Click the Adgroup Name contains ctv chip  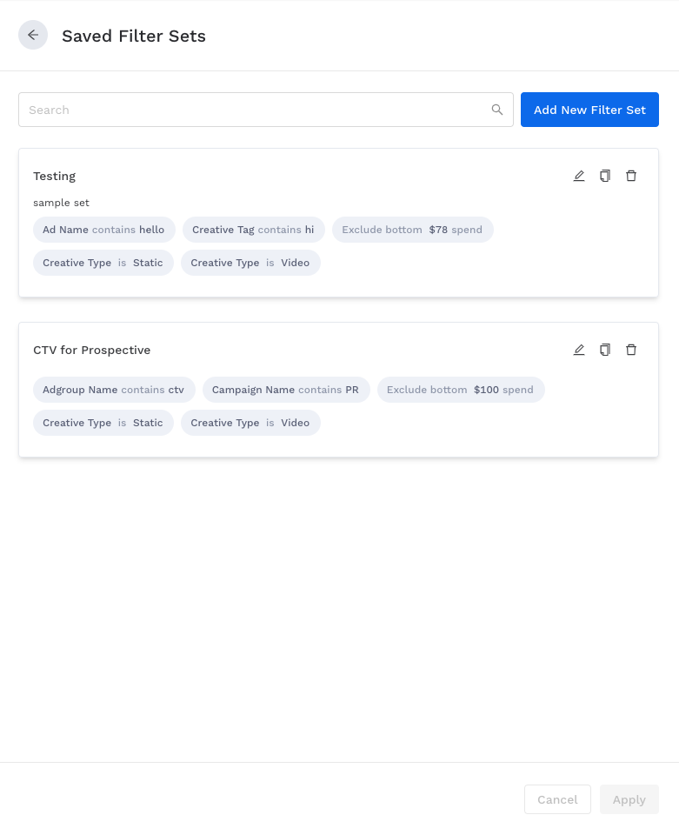[114, 390]
